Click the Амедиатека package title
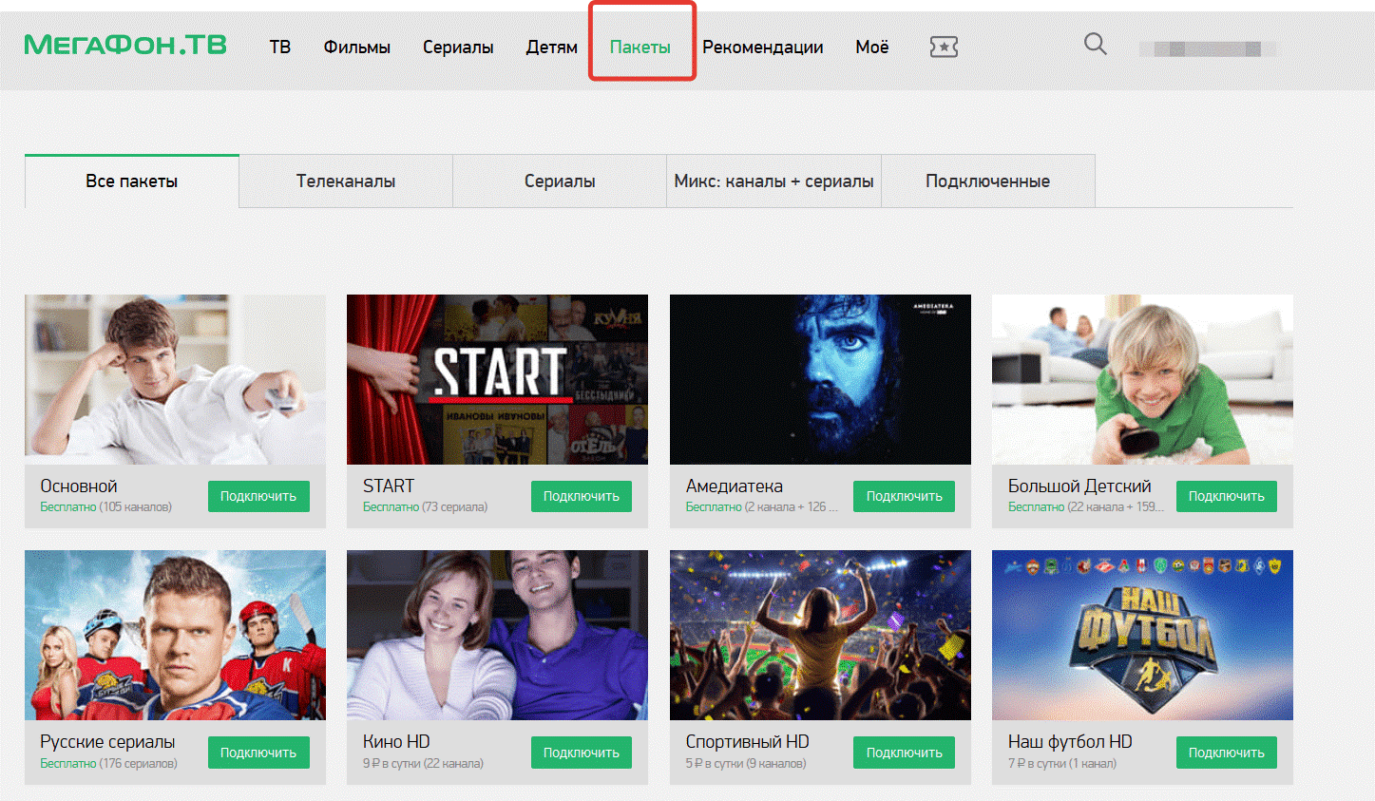1375x801 pixels. 734,486
